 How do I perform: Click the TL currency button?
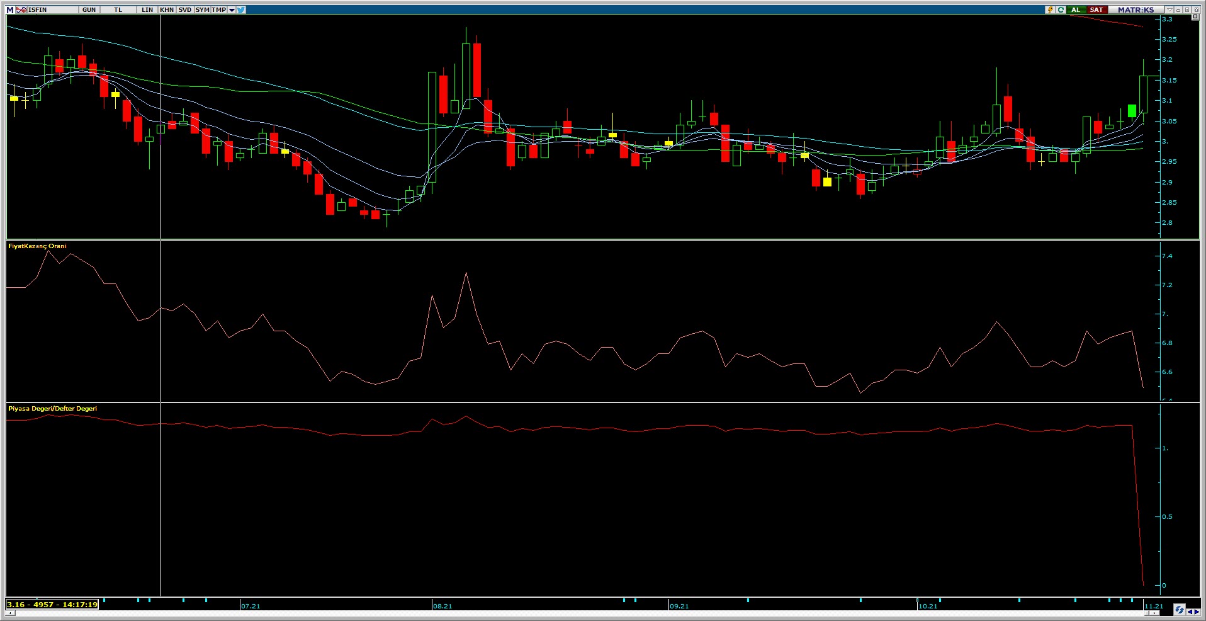click(x=118, y=9)
